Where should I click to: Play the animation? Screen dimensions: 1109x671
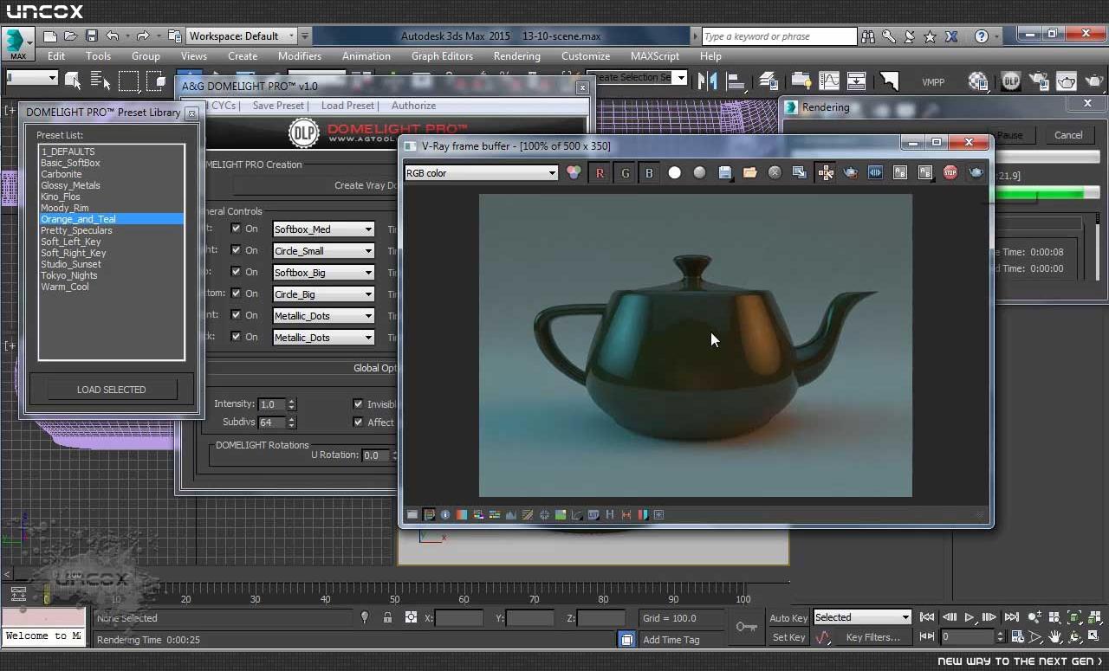pos(969,618)
